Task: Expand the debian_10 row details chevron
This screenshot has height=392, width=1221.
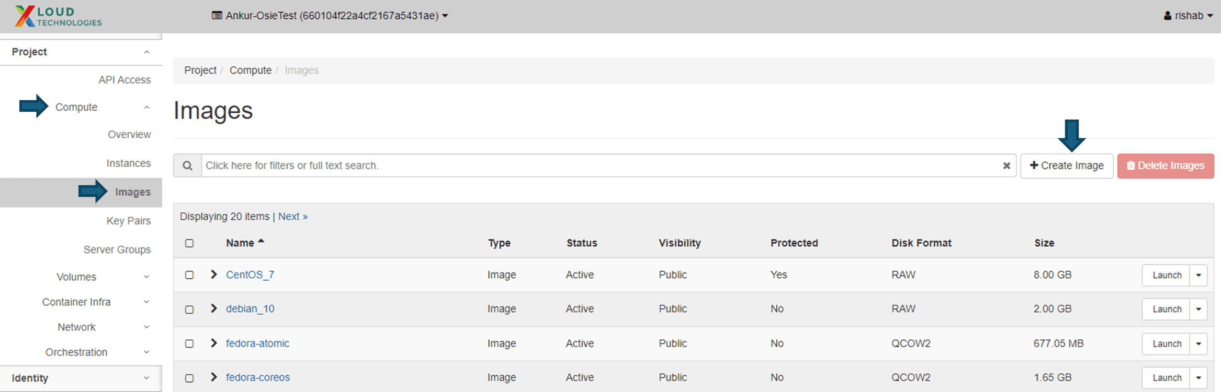Action: tap(213, 308)
